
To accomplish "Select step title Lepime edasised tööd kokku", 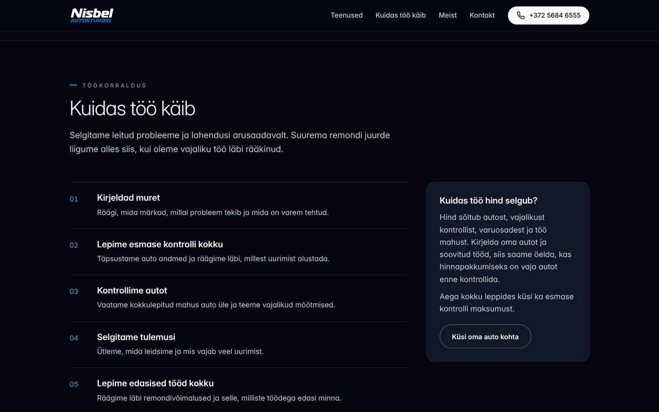I will pos(155,383).
